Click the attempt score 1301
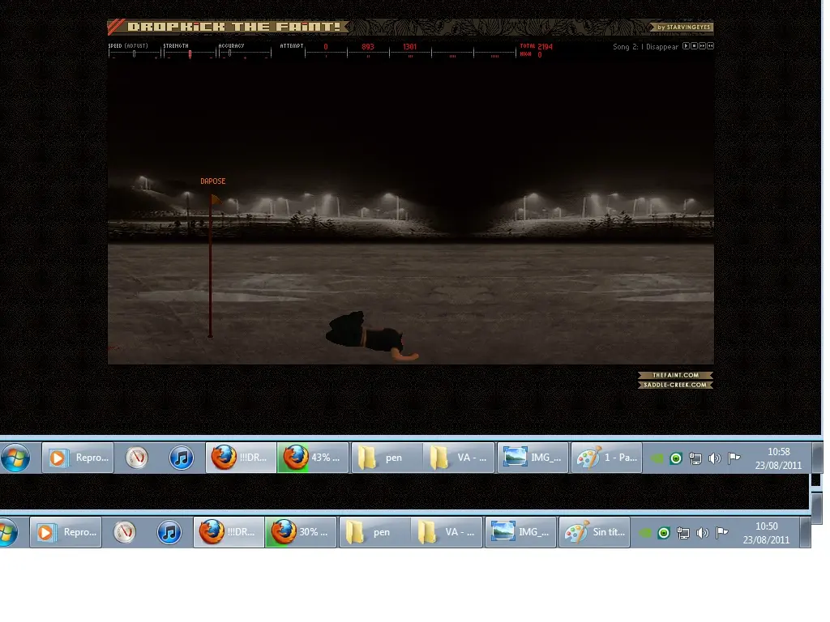830x622 pixels. [x=409, y=46]
